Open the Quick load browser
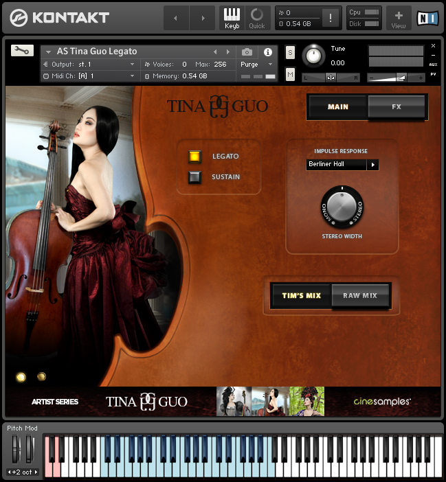Image resolution: width=446 pixels, height=482 pixels. point(257,18)
